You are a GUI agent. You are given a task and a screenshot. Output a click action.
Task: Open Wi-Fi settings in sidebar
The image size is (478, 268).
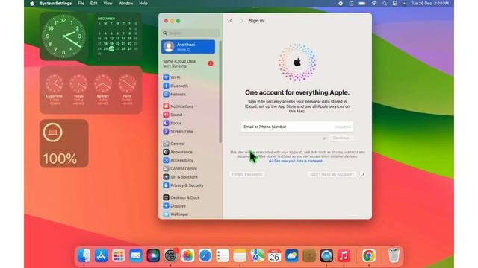(x=172, y=77)
